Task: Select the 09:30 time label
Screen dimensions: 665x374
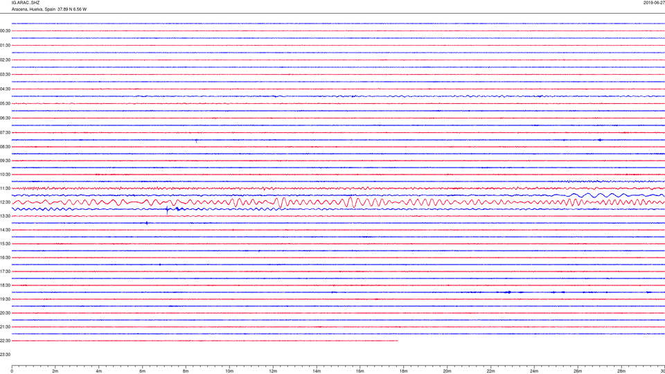Action: tap(5, 161)
